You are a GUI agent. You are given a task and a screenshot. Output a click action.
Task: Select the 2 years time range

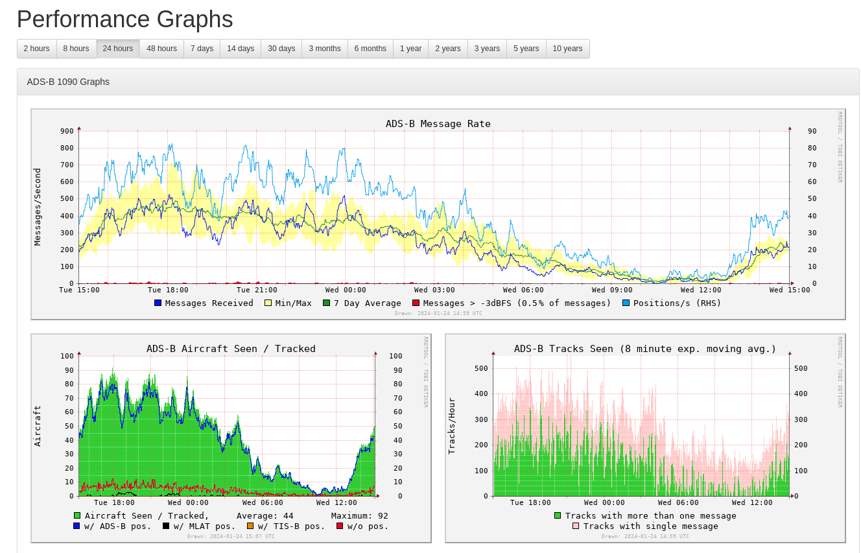point(448,49)
